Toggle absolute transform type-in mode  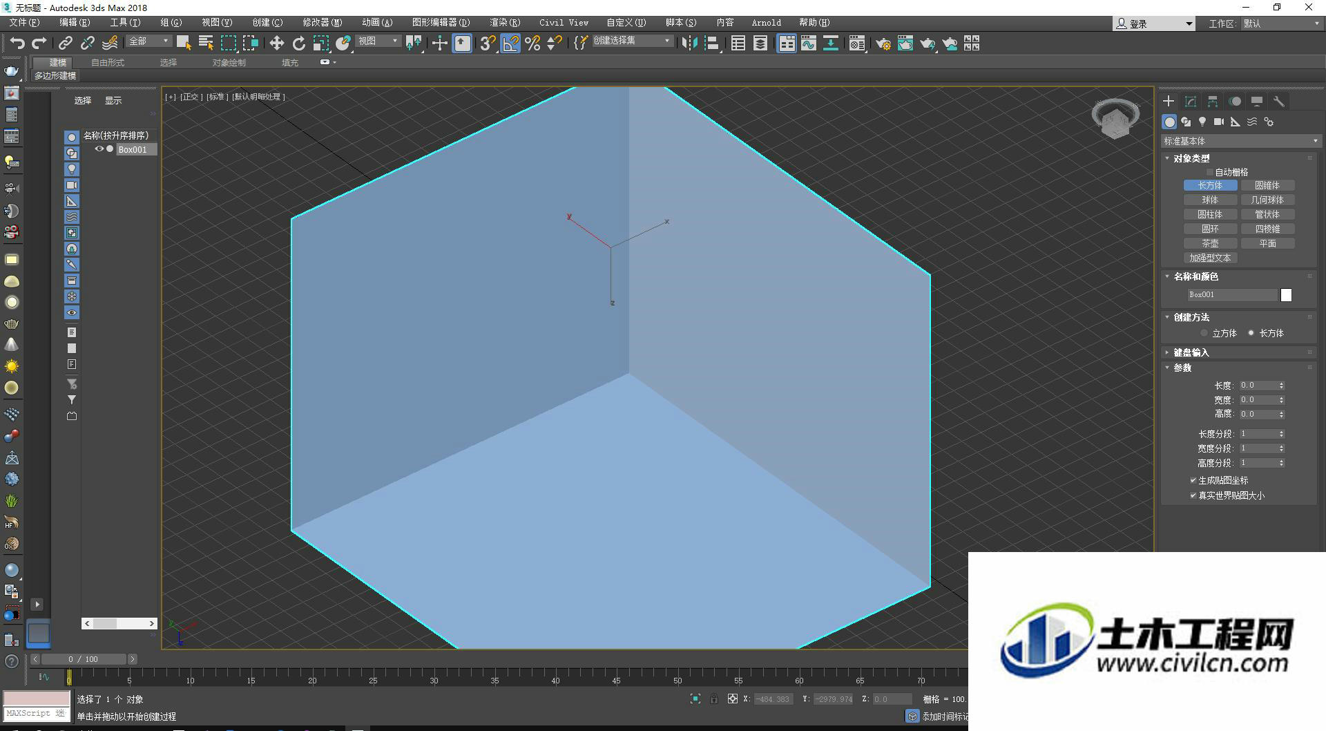click(733, 699)
